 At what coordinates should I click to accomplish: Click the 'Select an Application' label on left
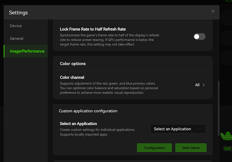(x=78, y=124)
